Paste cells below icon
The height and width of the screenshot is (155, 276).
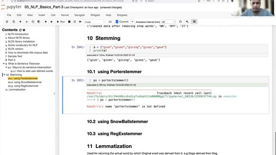tap(39, 22)
